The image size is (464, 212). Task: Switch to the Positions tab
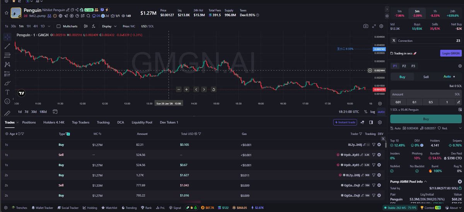click(29, 122)
